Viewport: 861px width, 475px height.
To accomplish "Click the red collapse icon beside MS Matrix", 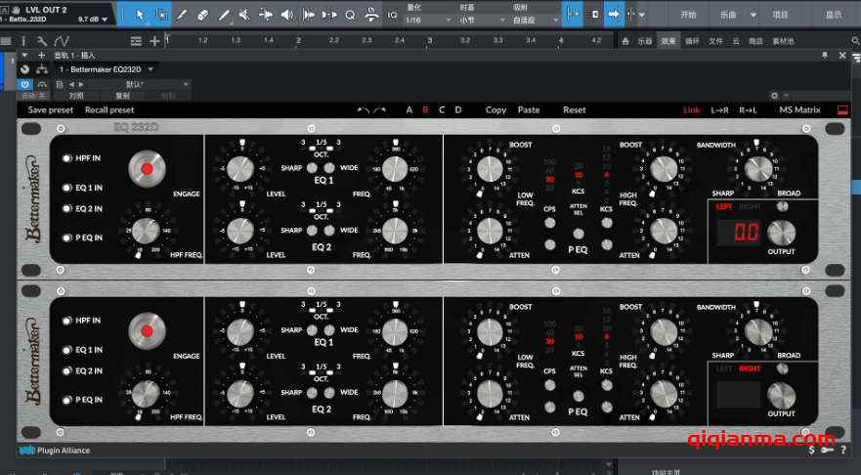I will (x=841, y=109).
